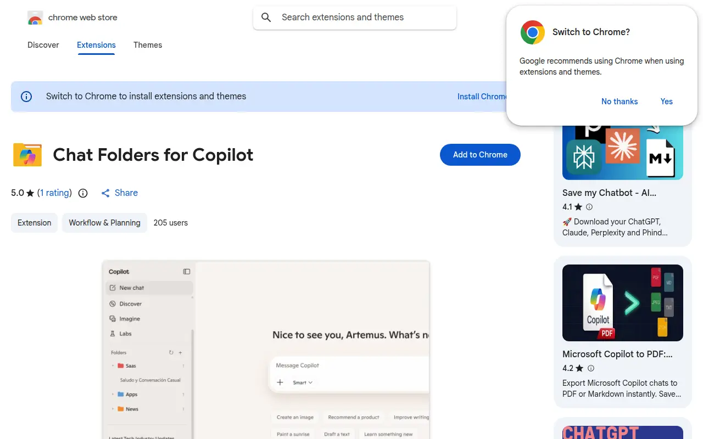The image size is (703, 439).
Task: Click the info icon in the blue banner
Action: click(26, 97)
